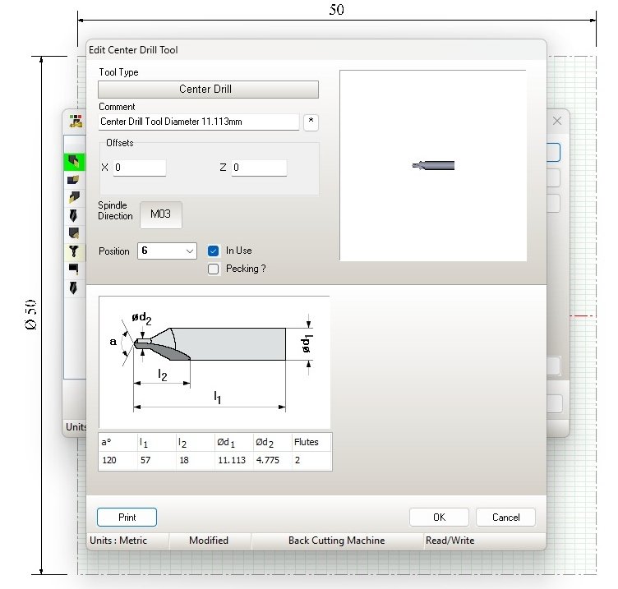Click the X offset input field
618x589 pixels.
[x=140, y=168]
